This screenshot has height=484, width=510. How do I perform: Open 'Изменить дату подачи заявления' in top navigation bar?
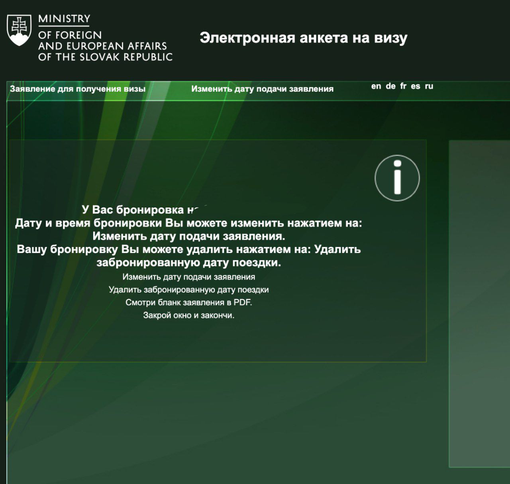[262, 89]
